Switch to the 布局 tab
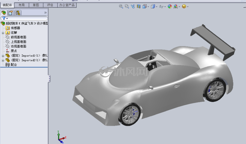The height and width of the screenshot is (144, 246). (x=22, y=5)
